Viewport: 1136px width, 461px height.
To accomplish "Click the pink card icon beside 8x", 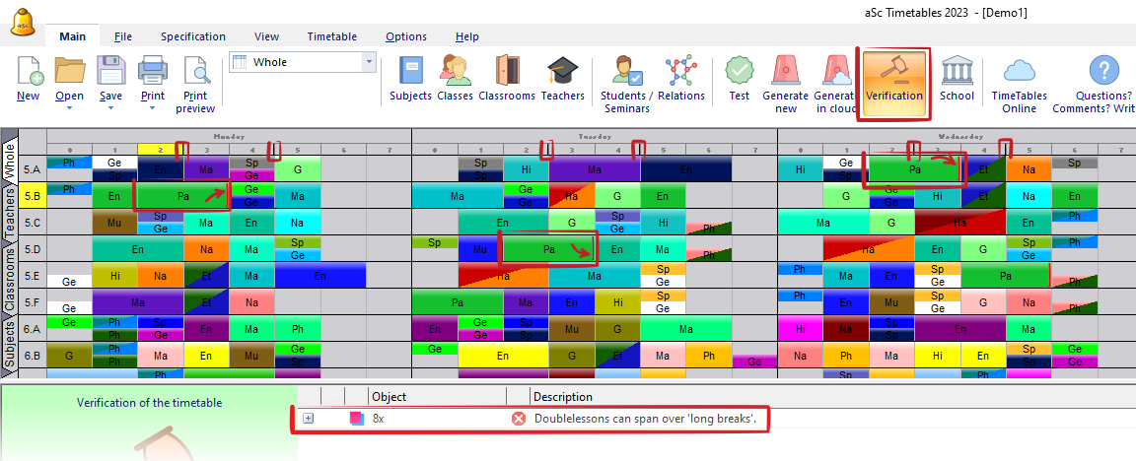I will (x=356, y=419).
